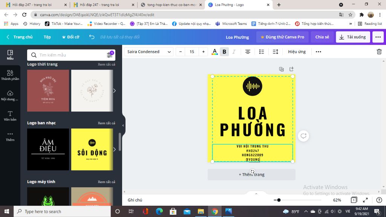Click the zoom slider handle
Viewport: 386px width, 217px height.
tap(279, 200)
